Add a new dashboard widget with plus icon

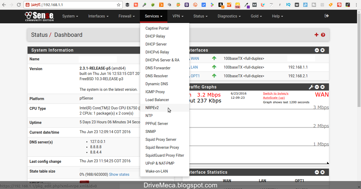tap(316, 34)
